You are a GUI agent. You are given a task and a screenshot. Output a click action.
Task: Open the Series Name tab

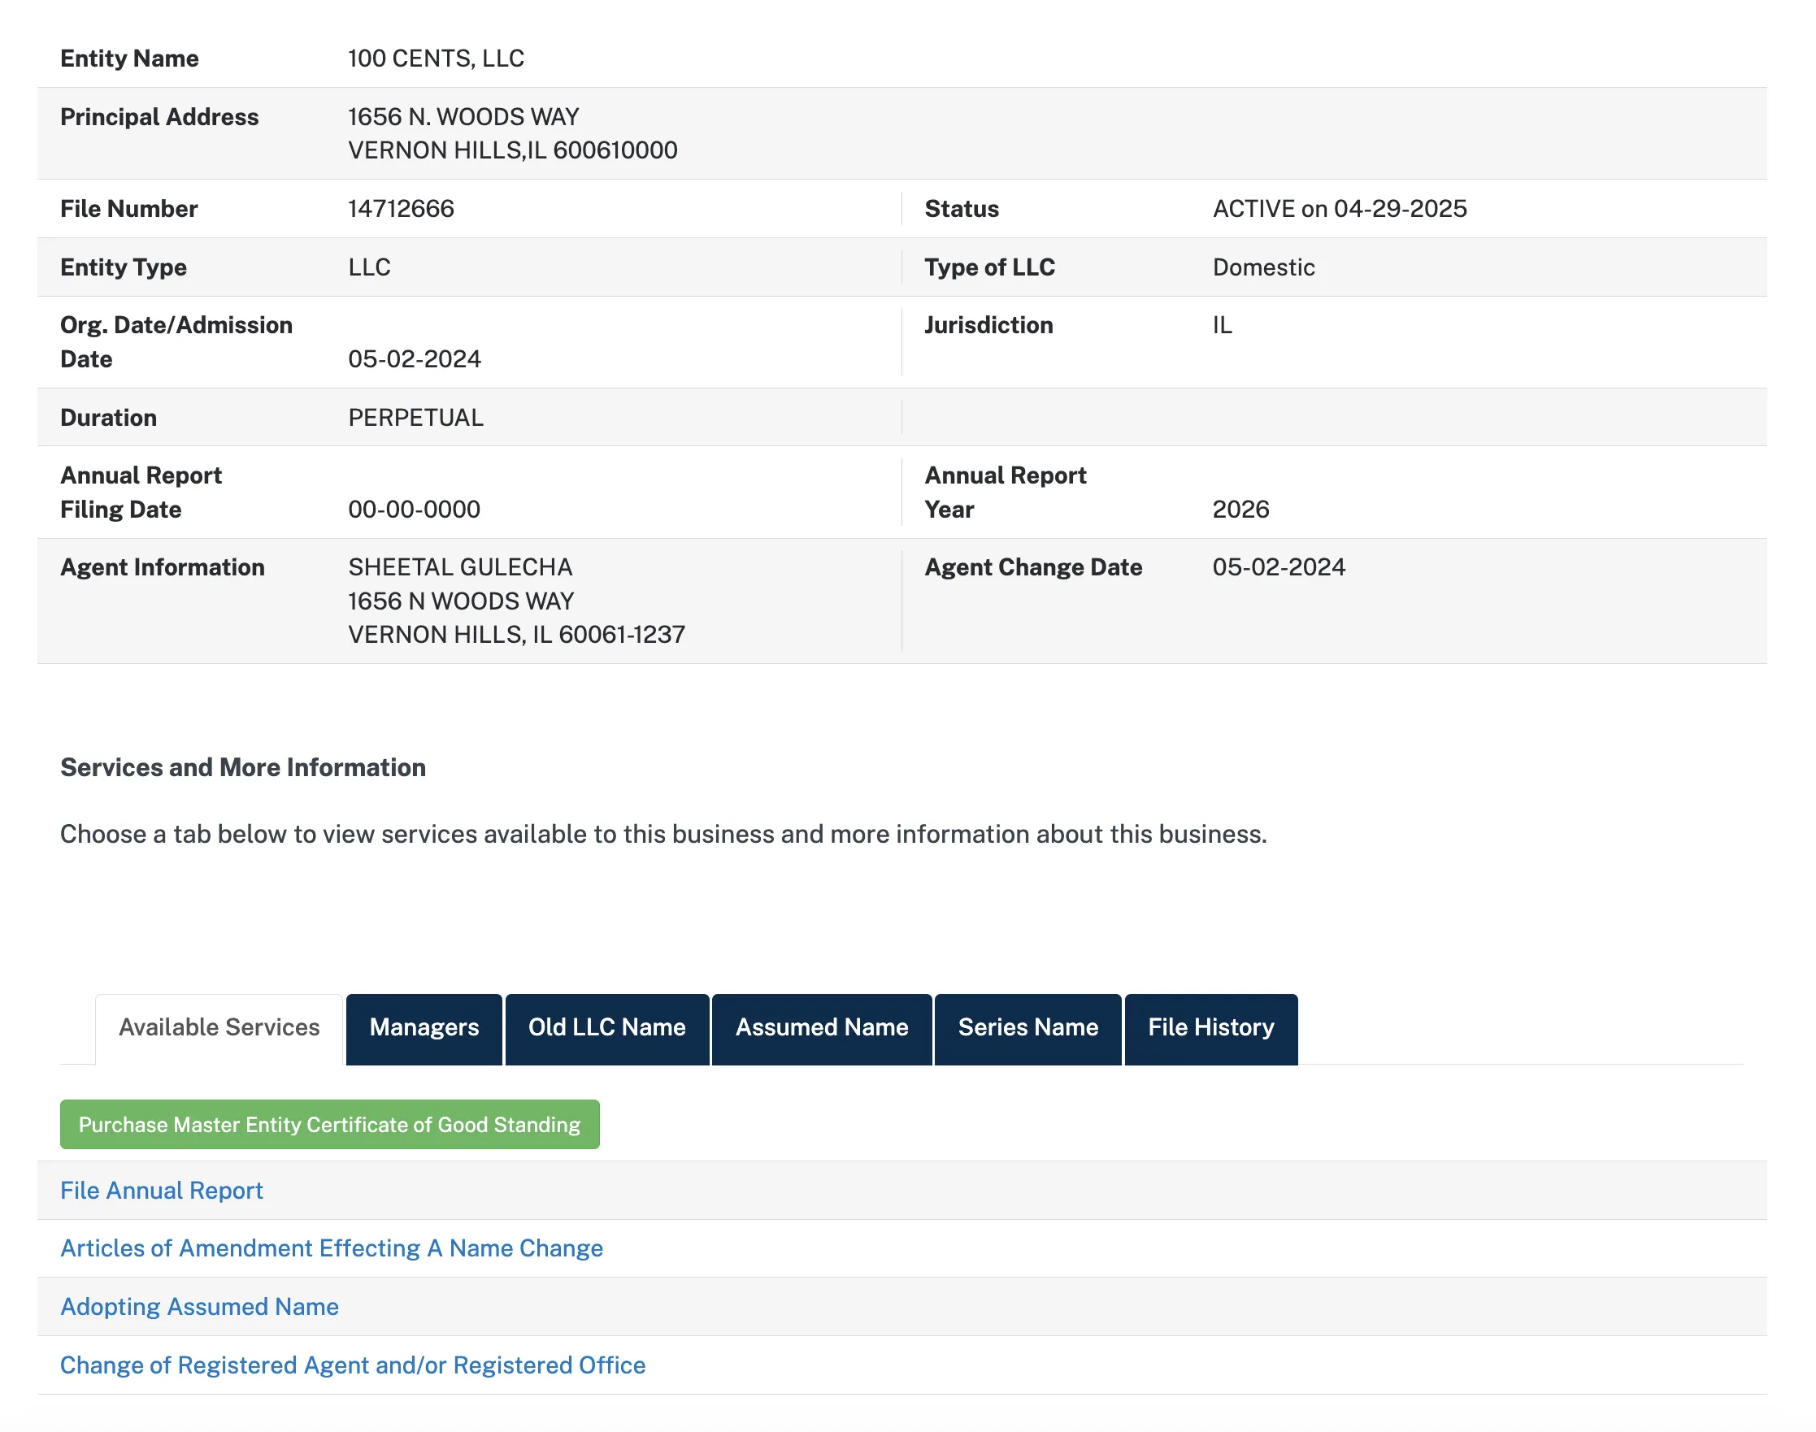click(x=1027, y=1028)
